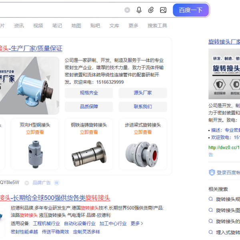Open the right sidebar 旋转接头厂家 ad title

[x=224, y=42]
